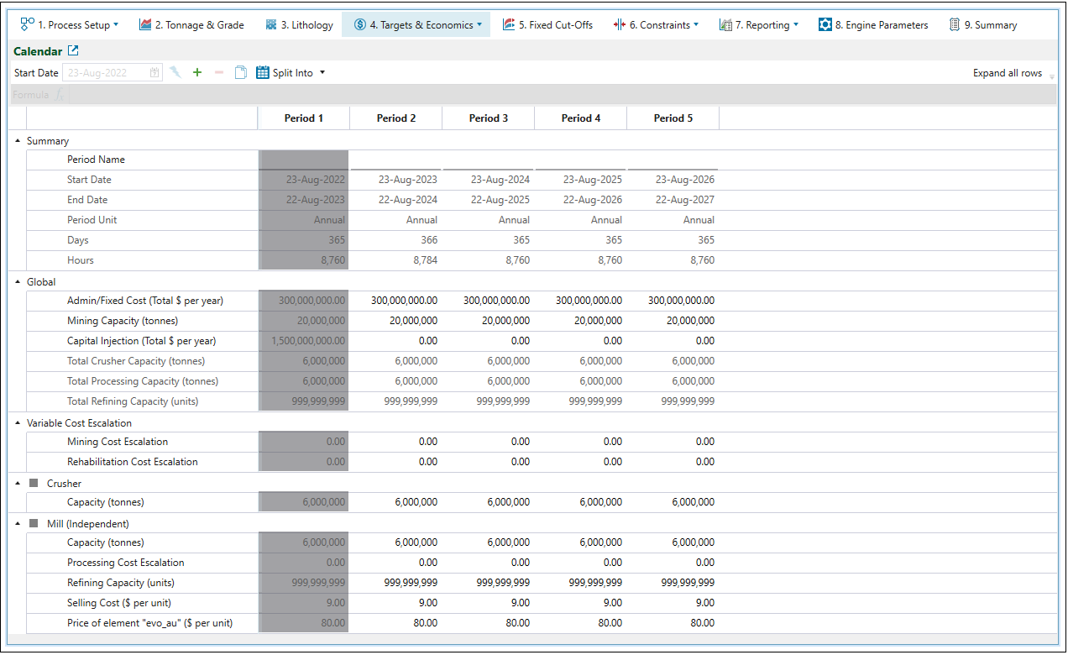
Task: Click the grey square beside Mill (Independent)
Action: click(34, 524)
